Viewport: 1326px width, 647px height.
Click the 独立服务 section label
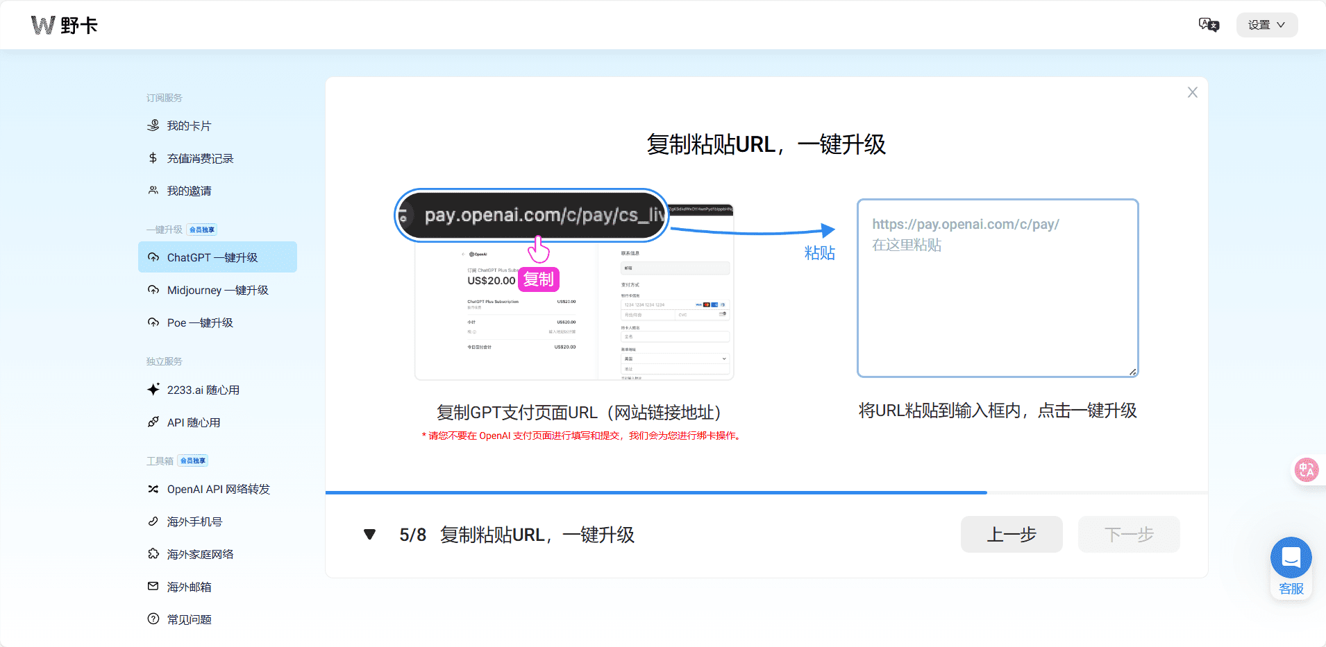(x=165, y=361)
